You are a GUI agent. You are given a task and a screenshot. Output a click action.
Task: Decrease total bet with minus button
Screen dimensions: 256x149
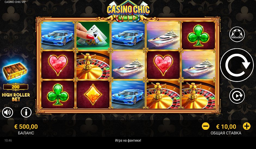pos(206,126)
